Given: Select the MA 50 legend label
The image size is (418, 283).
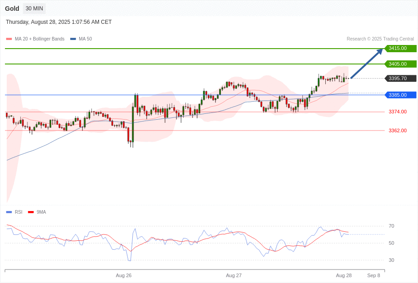Looking at the screenshot, I should point(85,39).
